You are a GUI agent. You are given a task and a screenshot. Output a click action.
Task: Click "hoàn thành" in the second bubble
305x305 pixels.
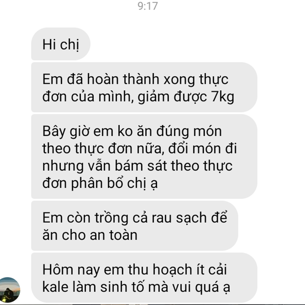123,79
